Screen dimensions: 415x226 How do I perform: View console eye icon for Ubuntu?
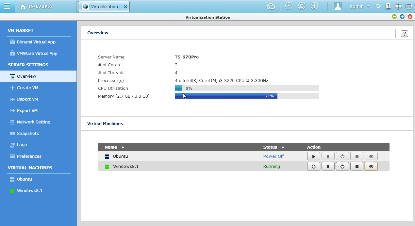(371, 156)
